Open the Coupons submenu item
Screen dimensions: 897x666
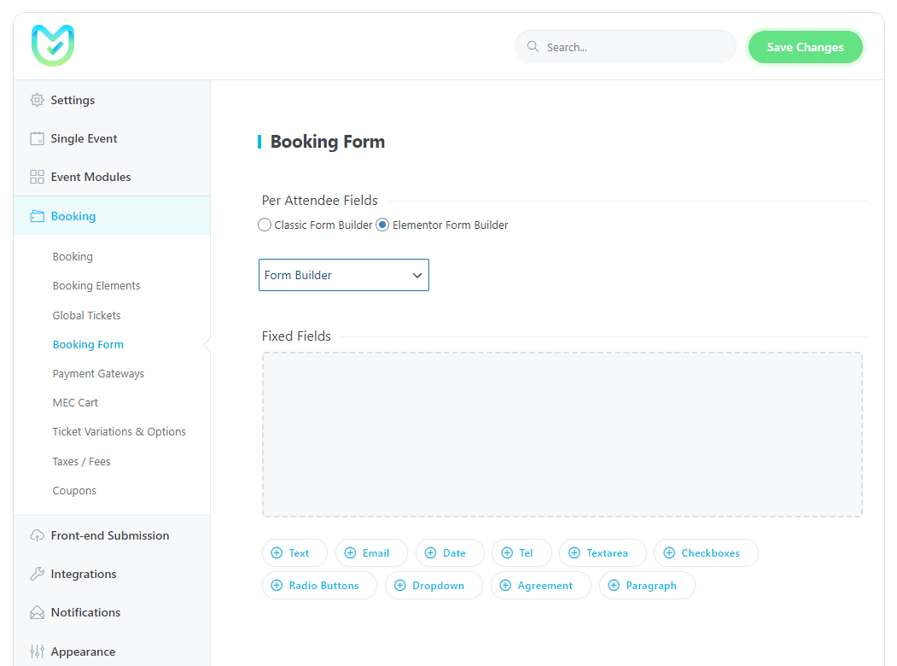[x=74, y=490]
